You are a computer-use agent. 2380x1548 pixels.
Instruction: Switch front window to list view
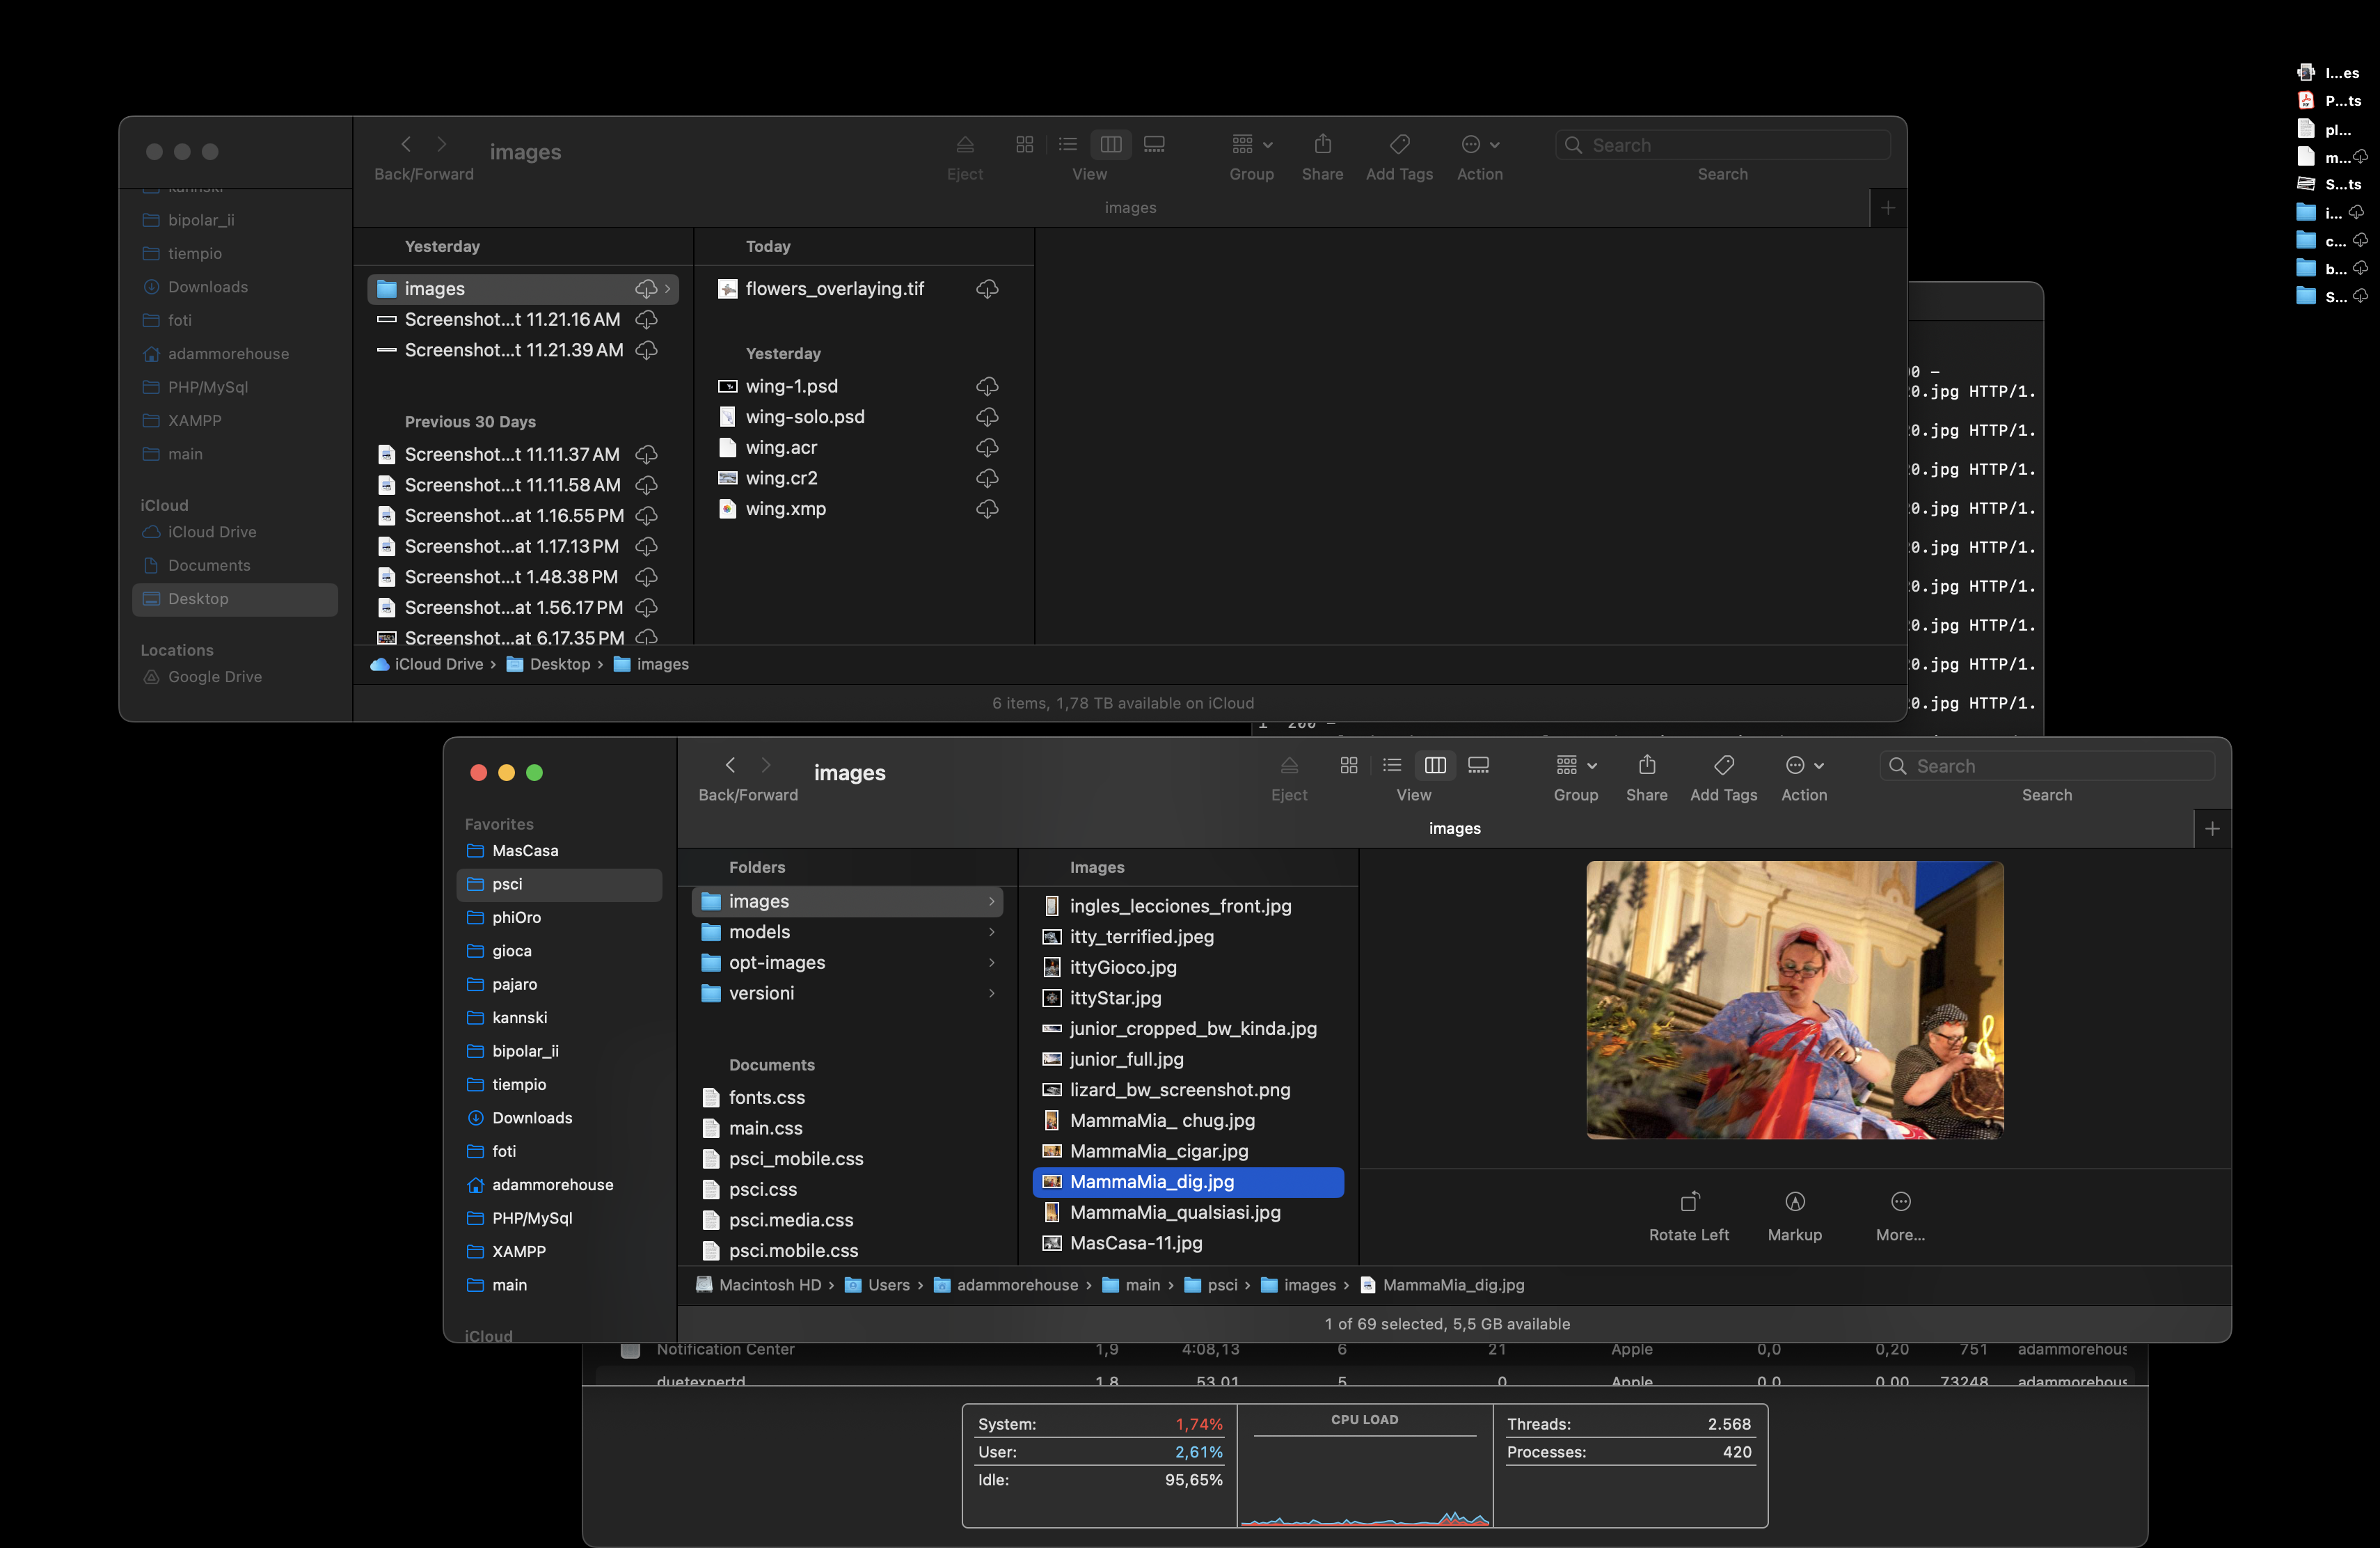pos(1392,765)
